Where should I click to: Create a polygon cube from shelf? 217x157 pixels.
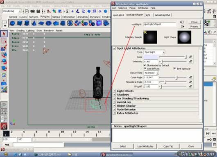tap(19, 23)
